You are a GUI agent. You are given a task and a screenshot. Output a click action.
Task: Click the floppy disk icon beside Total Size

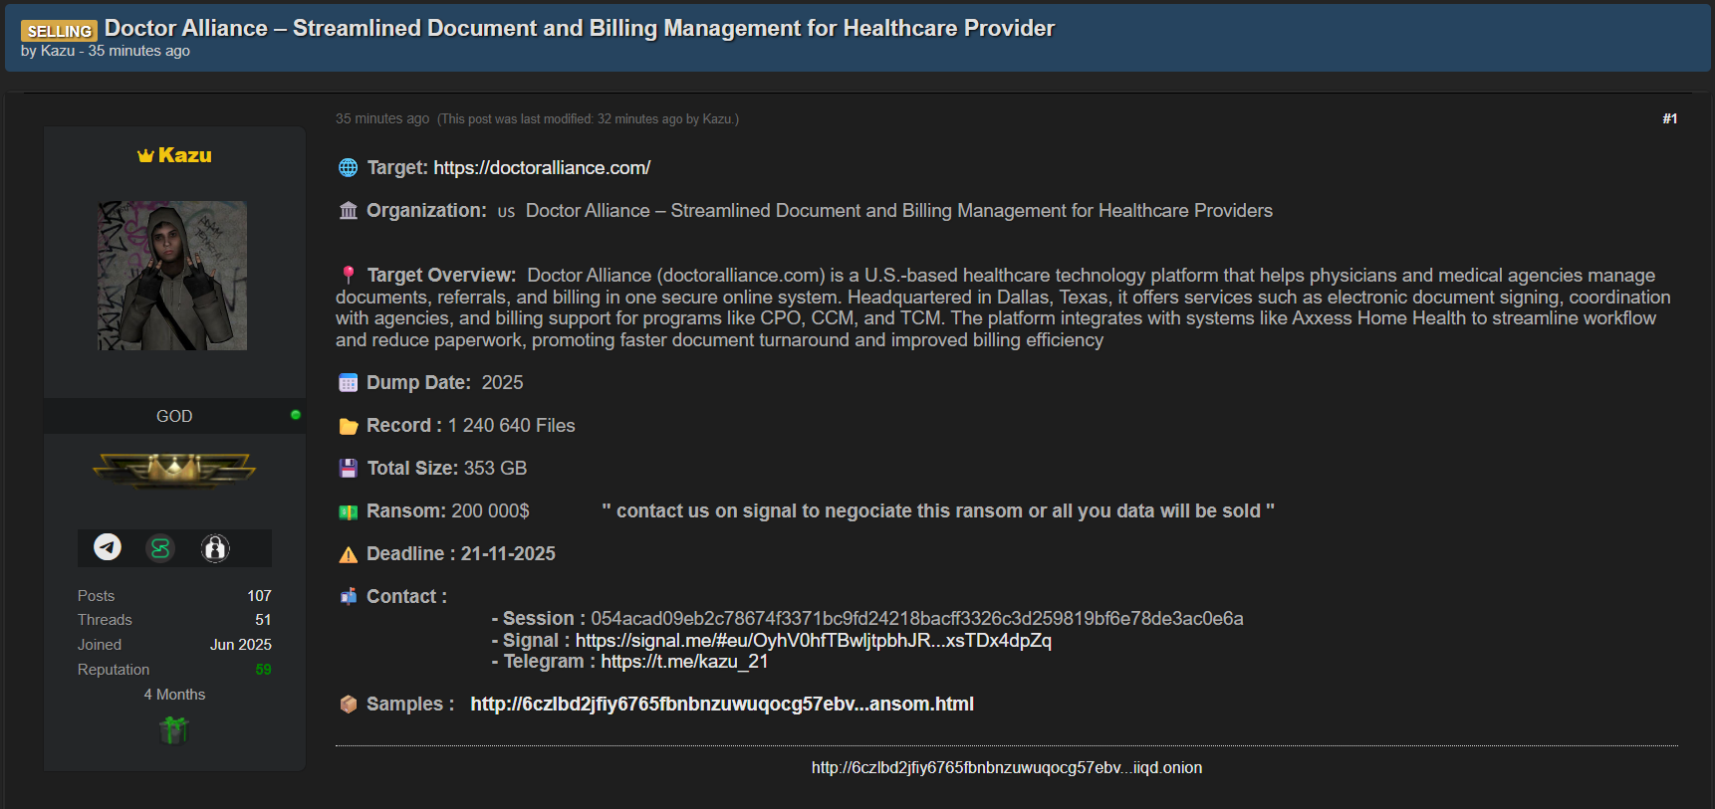(x=348, y=469)
